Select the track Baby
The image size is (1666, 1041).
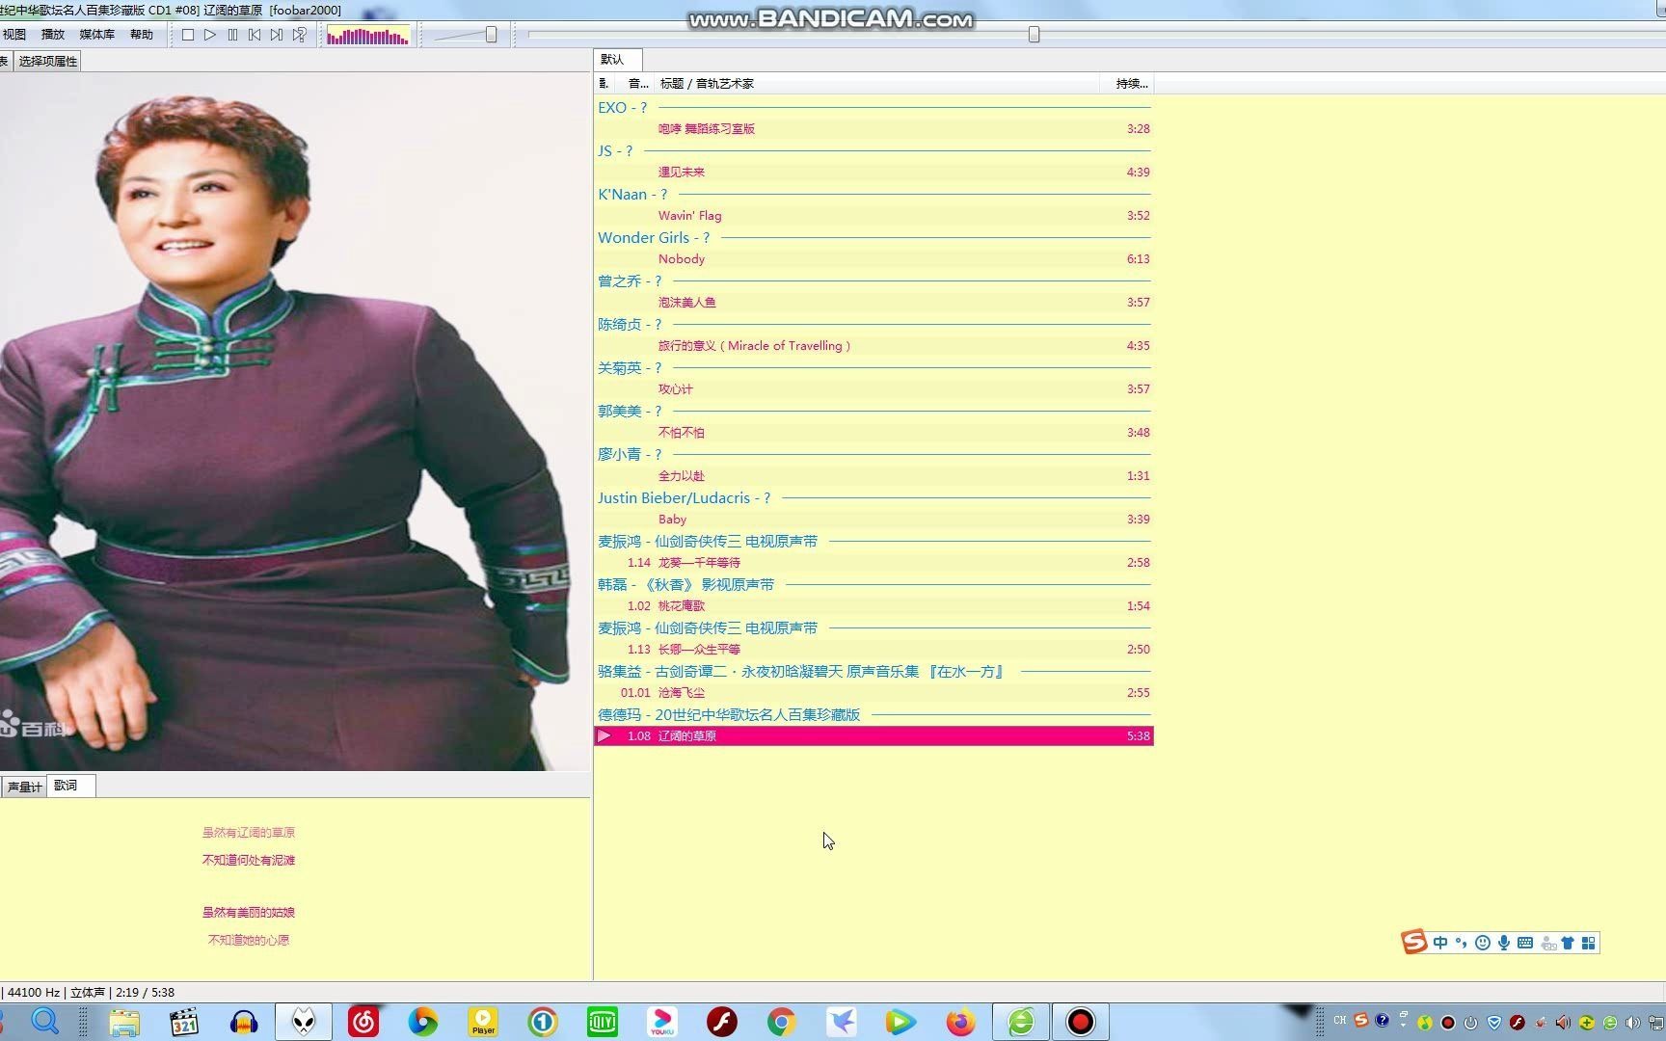point(873,520)
